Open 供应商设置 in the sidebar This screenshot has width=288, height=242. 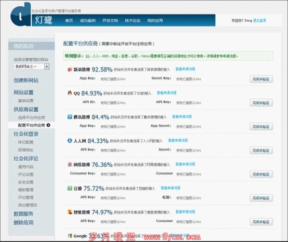point(26,110)
